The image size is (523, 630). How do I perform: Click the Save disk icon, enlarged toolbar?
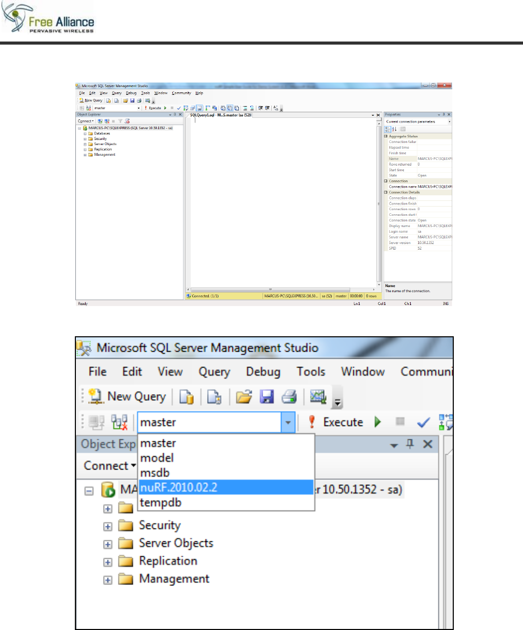click(267, 397)
